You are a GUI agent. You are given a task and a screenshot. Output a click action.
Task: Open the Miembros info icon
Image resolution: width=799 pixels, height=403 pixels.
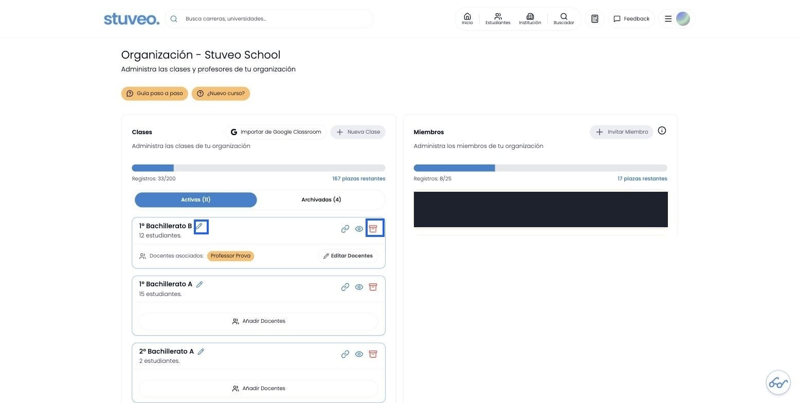point(662,131)
